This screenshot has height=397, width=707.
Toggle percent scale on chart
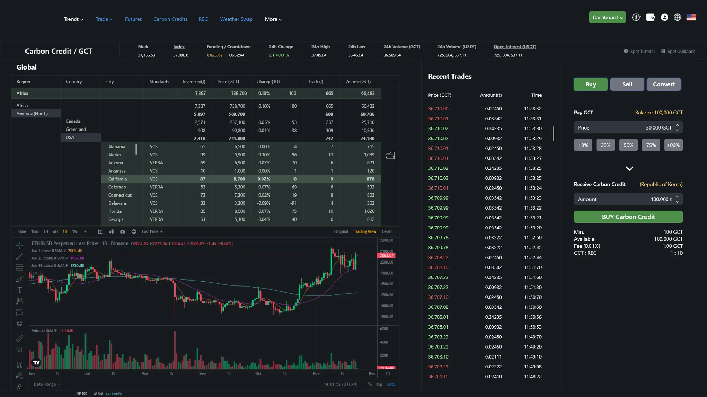[x=369, y=384]
